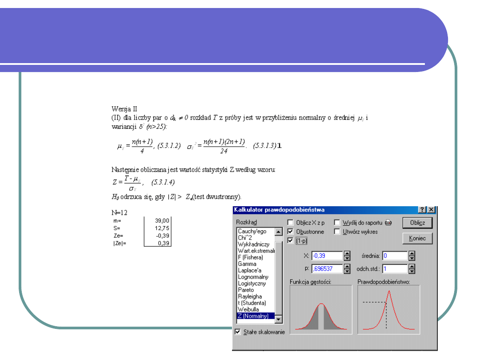Toggle the (1-p) checkbox

coord(291,240)
